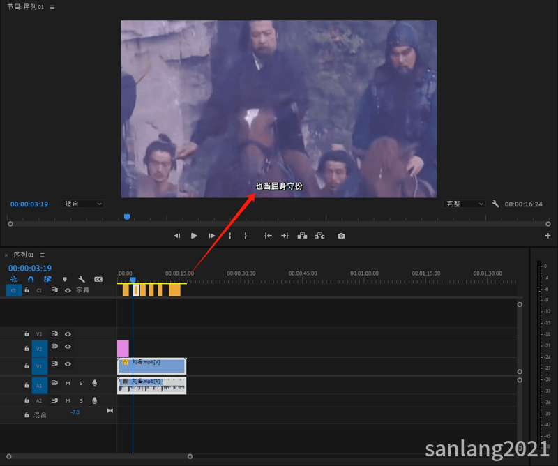
Task: Click the plus button editor
Action: (548, 236)
